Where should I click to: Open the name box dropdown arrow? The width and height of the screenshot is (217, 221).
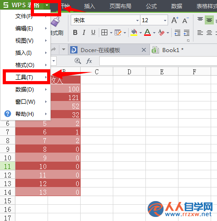[x=53, y=61]
